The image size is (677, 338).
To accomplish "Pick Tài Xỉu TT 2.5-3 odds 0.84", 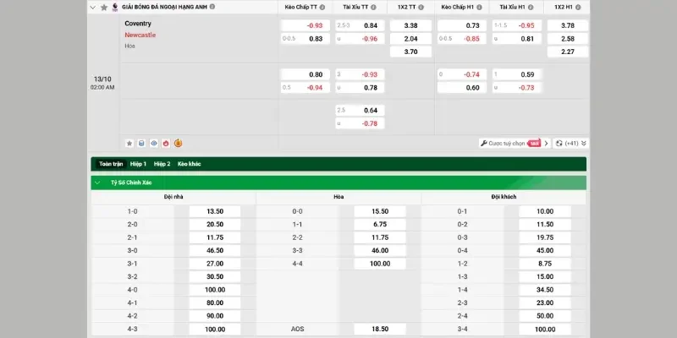I will (x=361, y=25).
